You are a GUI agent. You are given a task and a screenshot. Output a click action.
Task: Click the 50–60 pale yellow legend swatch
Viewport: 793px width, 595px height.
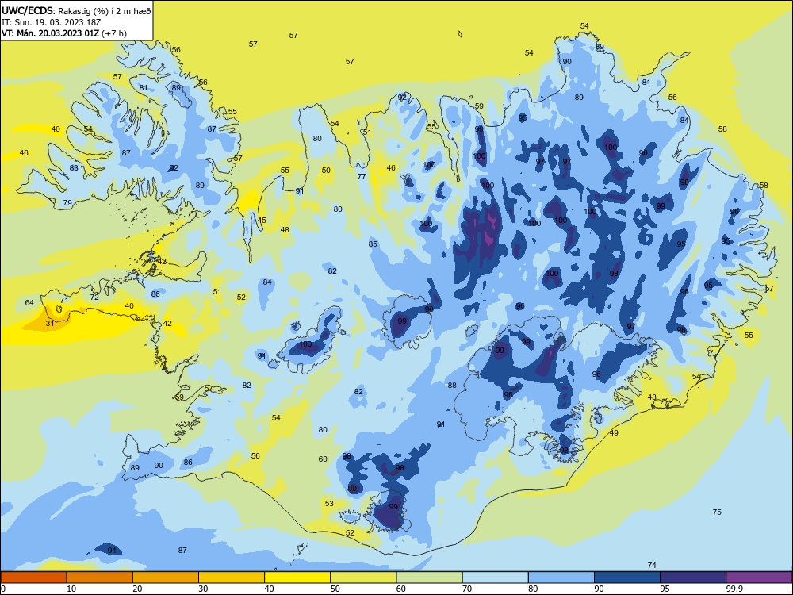(364, 578)
